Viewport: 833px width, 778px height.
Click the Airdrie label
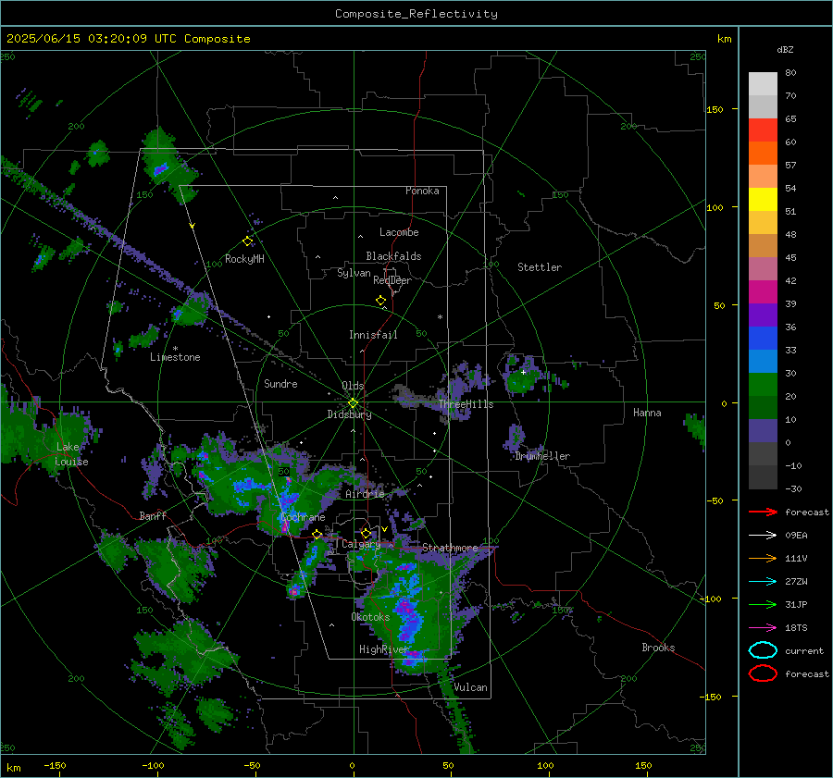[365, 494]
